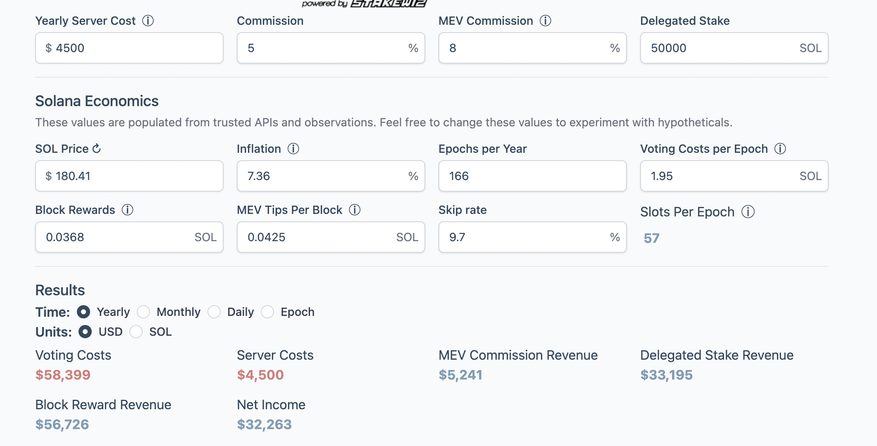Screen dimensions: 877x446
Task: Click the Skip rate label
Action: (x=462, y=210)
